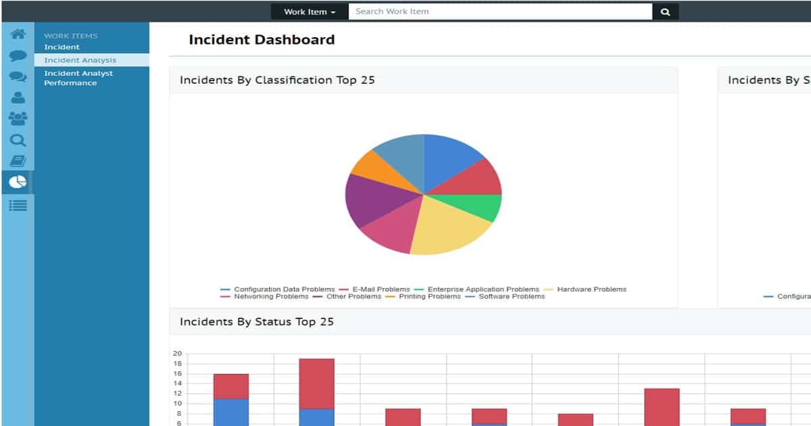Toggle Networking Problems legend entry

(x=264, y=296)
